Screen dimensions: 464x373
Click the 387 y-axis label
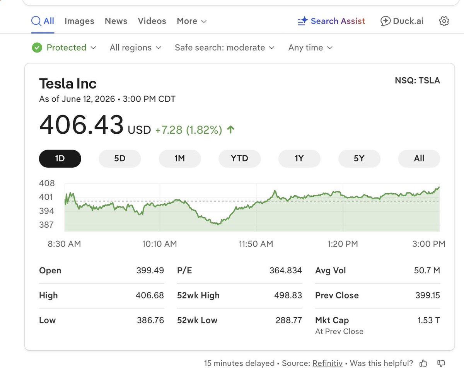coord(47,225)
